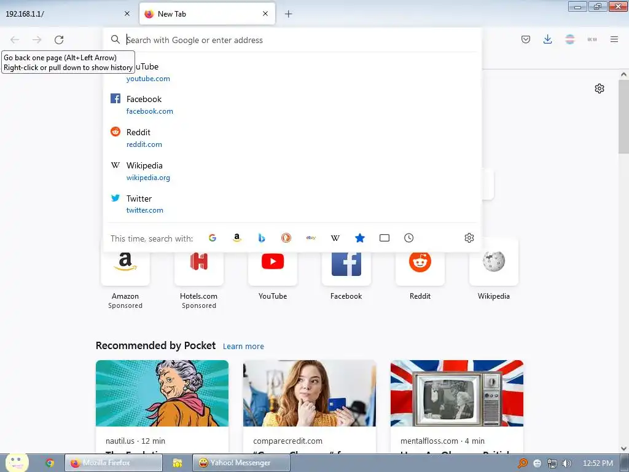Screen dimensions: 629x472
Task: Click the back navigation arrow
Action: tap(15, 40)
